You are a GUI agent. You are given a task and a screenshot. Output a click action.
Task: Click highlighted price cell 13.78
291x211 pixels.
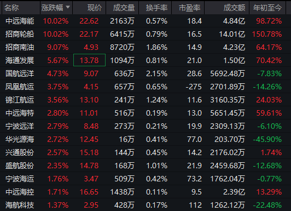coord(90,60)
